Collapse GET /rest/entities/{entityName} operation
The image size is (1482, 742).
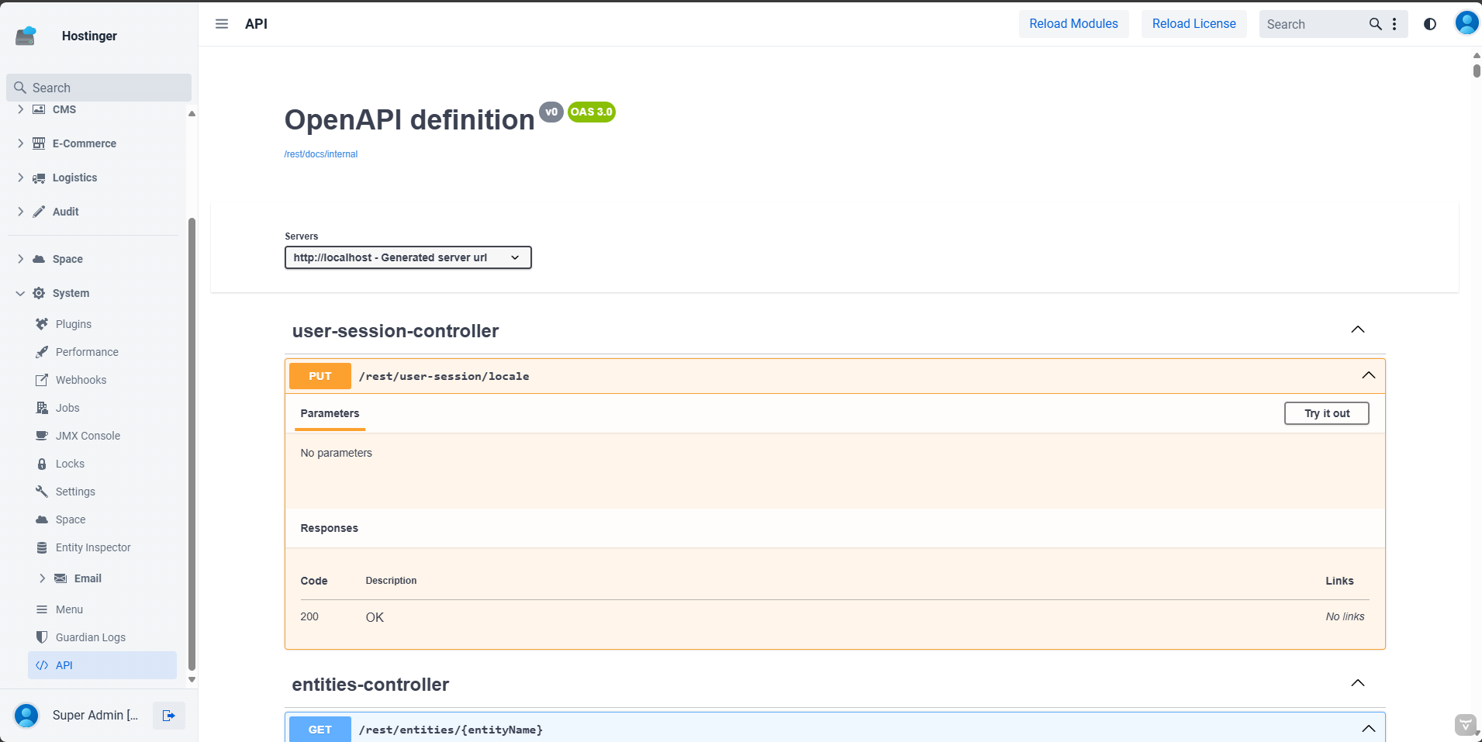[x=1369, y=729]
